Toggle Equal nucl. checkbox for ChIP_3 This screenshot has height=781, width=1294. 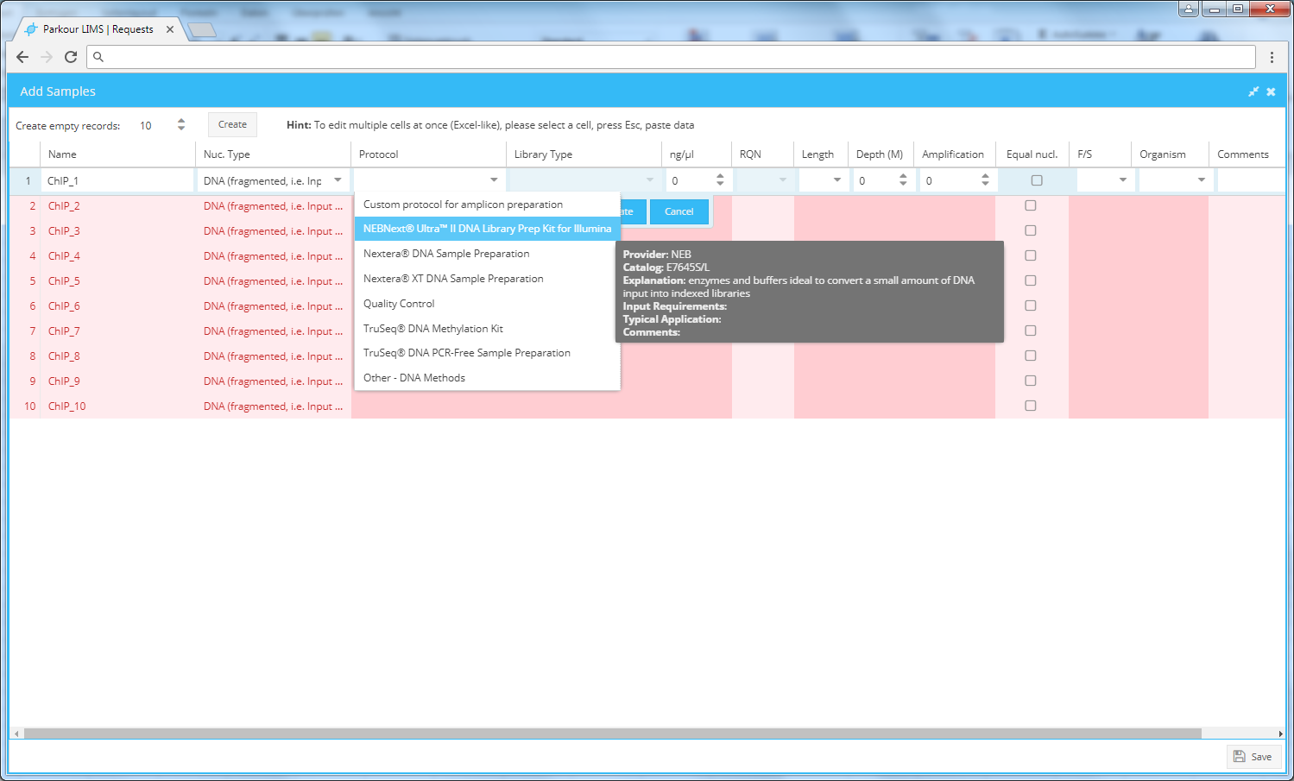tap(1031, 230)
